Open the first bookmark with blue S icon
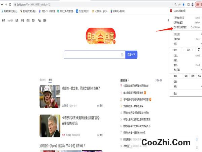The height and width of the screenshot is (152, 202). click(10, 11)
